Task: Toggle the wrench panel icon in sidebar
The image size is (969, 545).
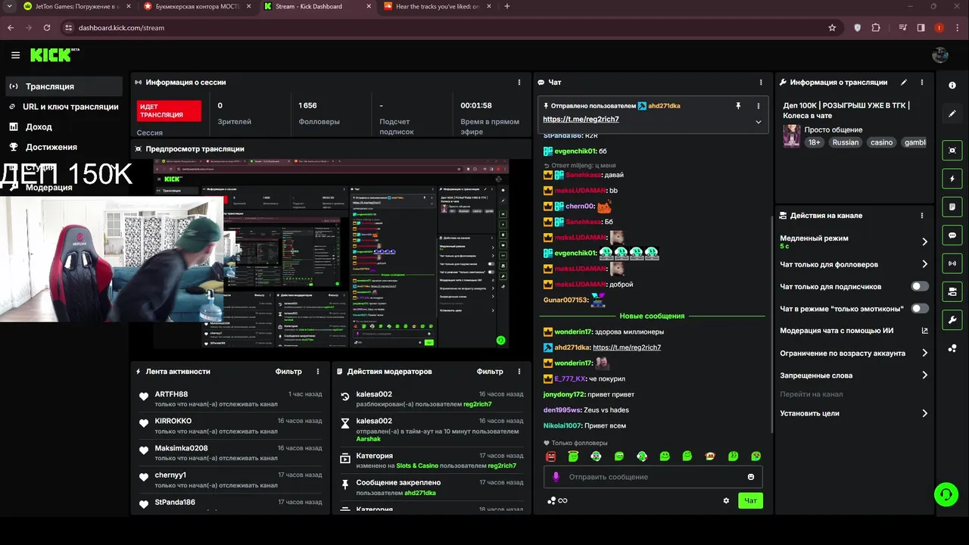Action: [x=952, y=319]
